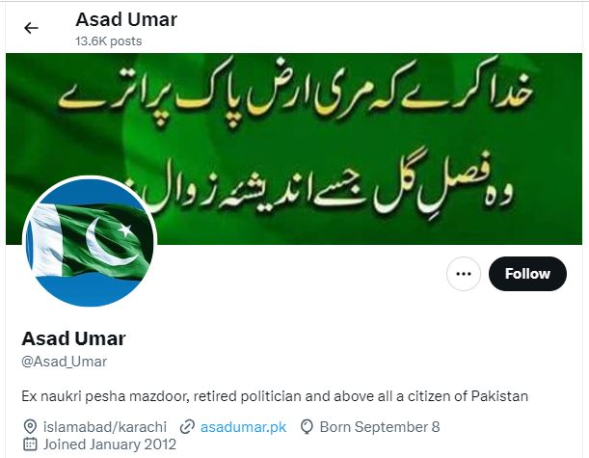Click the Born September 8 text
The image size is (589, 458).
(x=380, y=427)
